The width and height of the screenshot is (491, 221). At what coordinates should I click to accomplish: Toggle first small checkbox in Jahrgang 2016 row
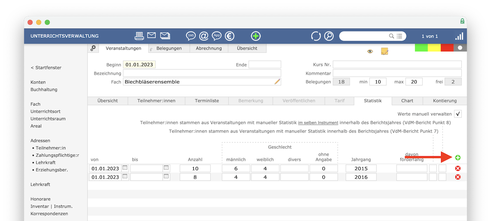coord(433,177)
